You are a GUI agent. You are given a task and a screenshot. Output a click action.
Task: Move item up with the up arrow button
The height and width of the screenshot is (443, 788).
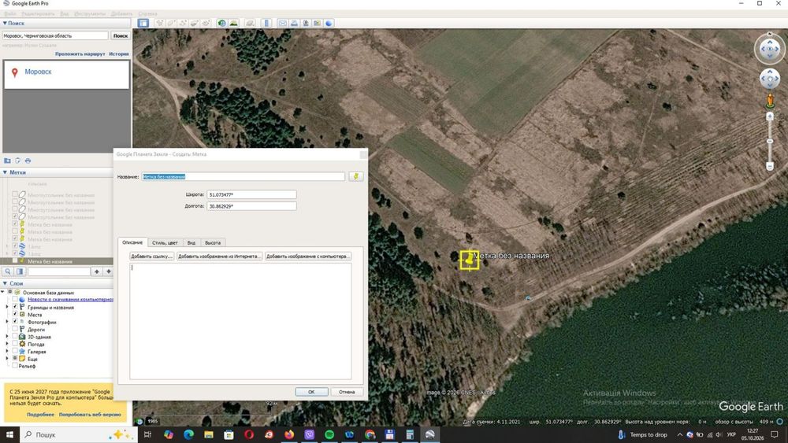point(96,271)
